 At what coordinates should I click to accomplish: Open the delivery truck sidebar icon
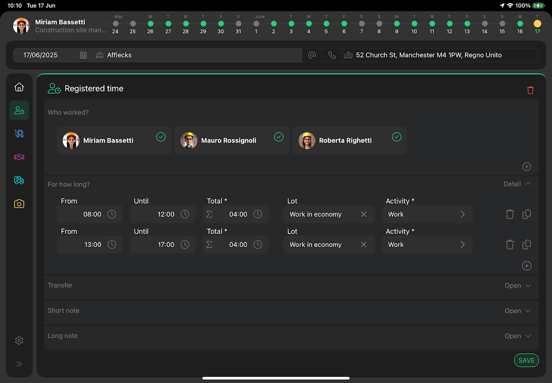click(19, 180)
